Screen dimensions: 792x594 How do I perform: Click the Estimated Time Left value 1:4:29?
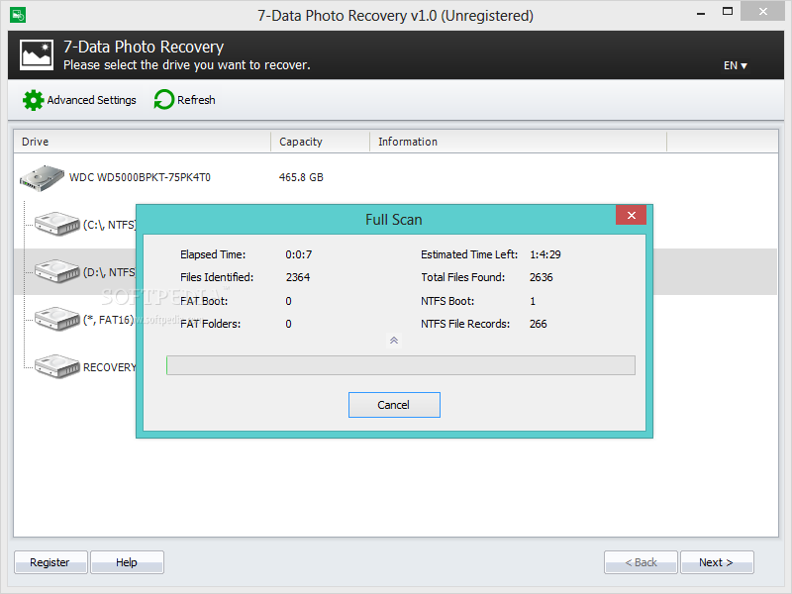pyautogui.click(x=545, y=254)
